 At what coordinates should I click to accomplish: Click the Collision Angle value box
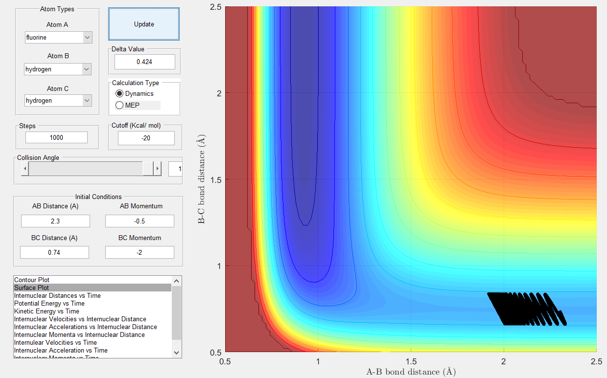click(x=175, y=169)
